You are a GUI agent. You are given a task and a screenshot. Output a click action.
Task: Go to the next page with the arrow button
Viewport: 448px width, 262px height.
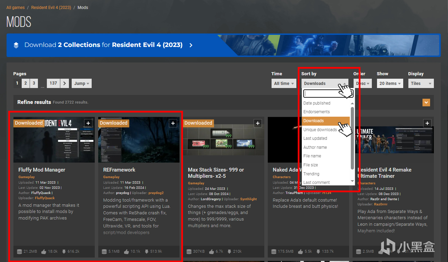coord(64,83)
